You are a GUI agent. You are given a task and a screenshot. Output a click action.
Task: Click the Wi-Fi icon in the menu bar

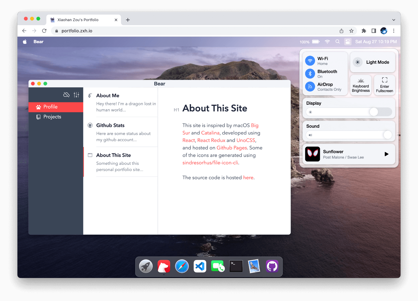coord(327,42)
